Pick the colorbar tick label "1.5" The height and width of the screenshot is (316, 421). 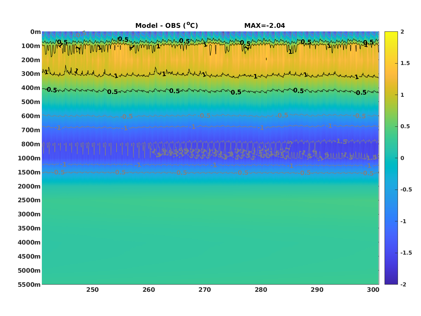coord(405,64)
